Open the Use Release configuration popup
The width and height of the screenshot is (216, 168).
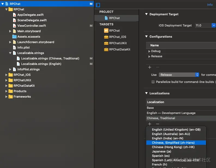(x=179, y=75)
